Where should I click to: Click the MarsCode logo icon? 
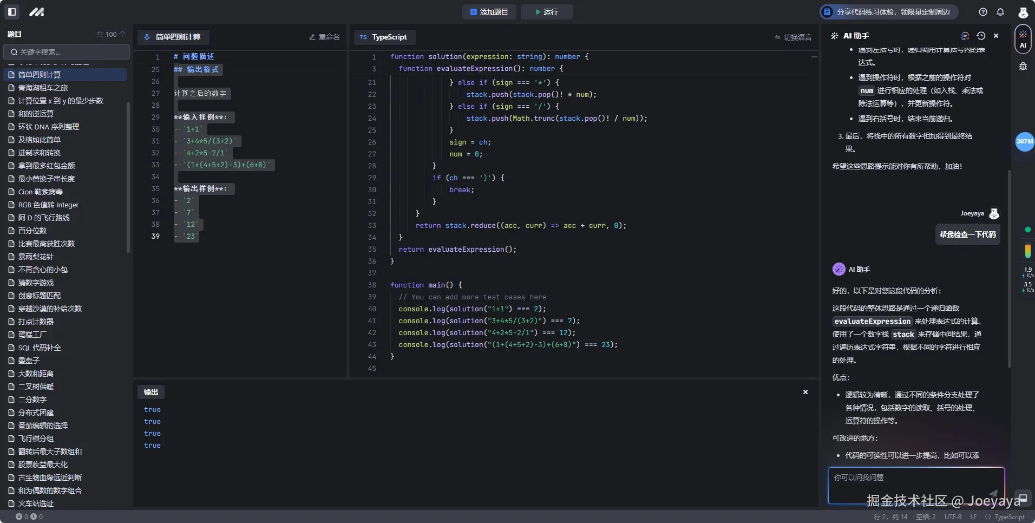coord(36,12)
